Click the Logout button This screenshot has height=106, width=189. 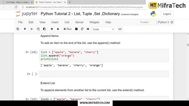click(167, 14)
